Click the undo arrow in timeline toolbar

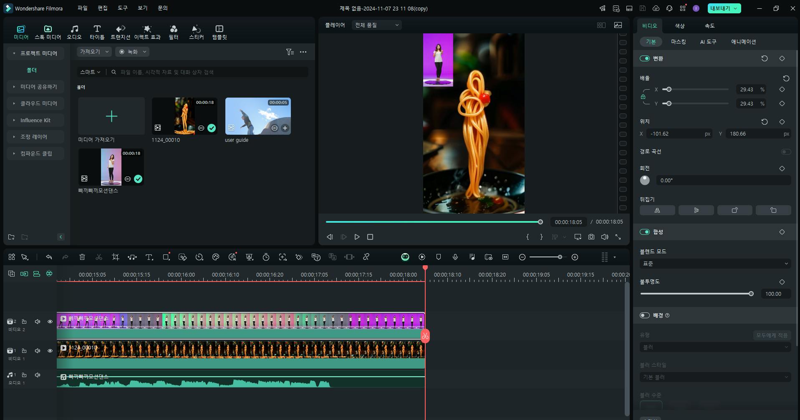coord(49,257)
